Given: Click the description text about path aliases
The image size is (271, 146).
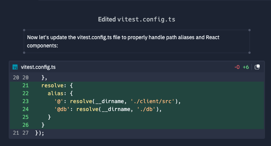Looking at the screenshot, I should 123,41.
